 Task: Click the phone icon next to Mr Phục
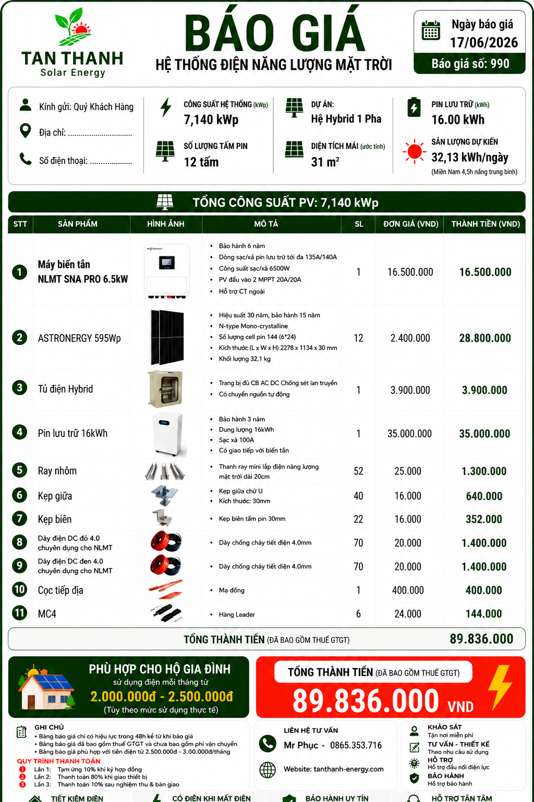click(268, 743)
